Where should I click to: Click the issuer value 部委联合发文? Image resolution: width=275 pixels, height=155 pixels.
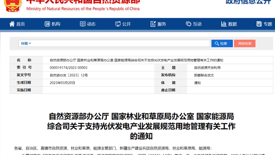pyautogui.click(x=204, y=75)
